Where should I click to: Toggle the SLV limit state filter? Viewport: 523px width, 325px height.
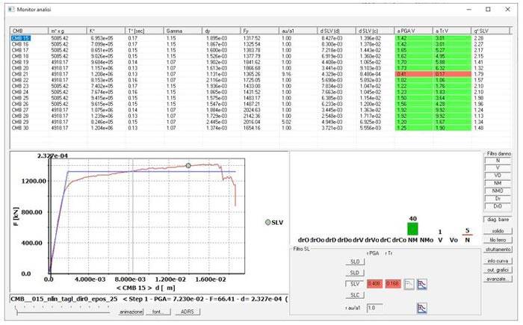point(355,284)
